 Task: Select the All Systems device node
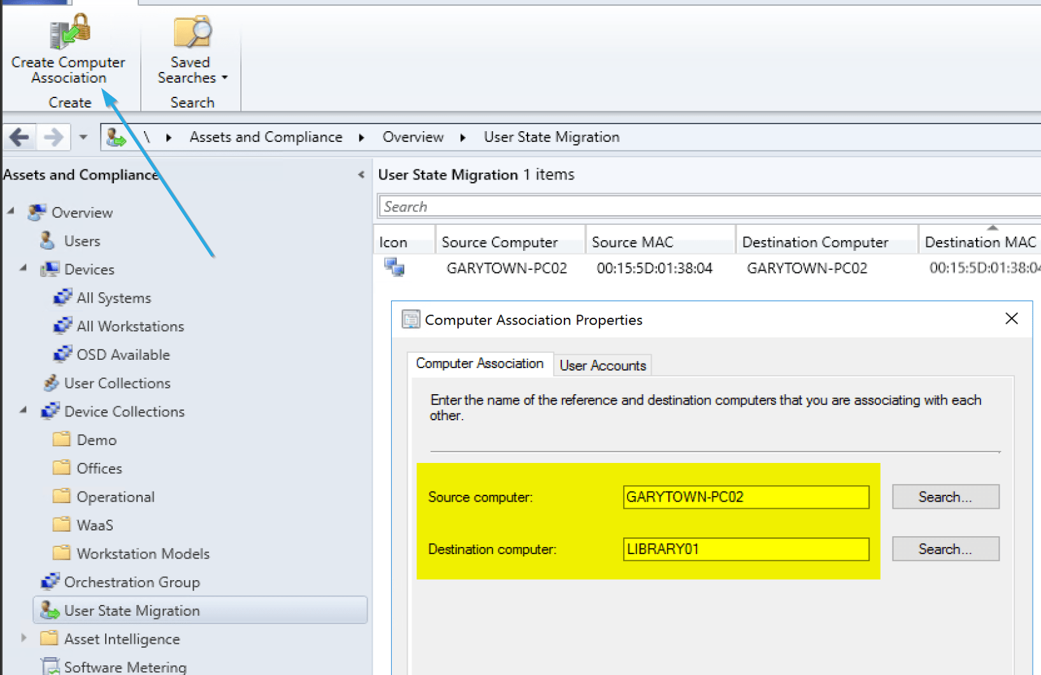pyautogui.click(x=113, y=298)
